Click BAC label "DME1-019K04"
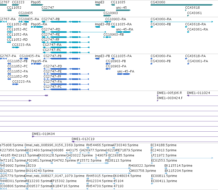 point(43,134)
